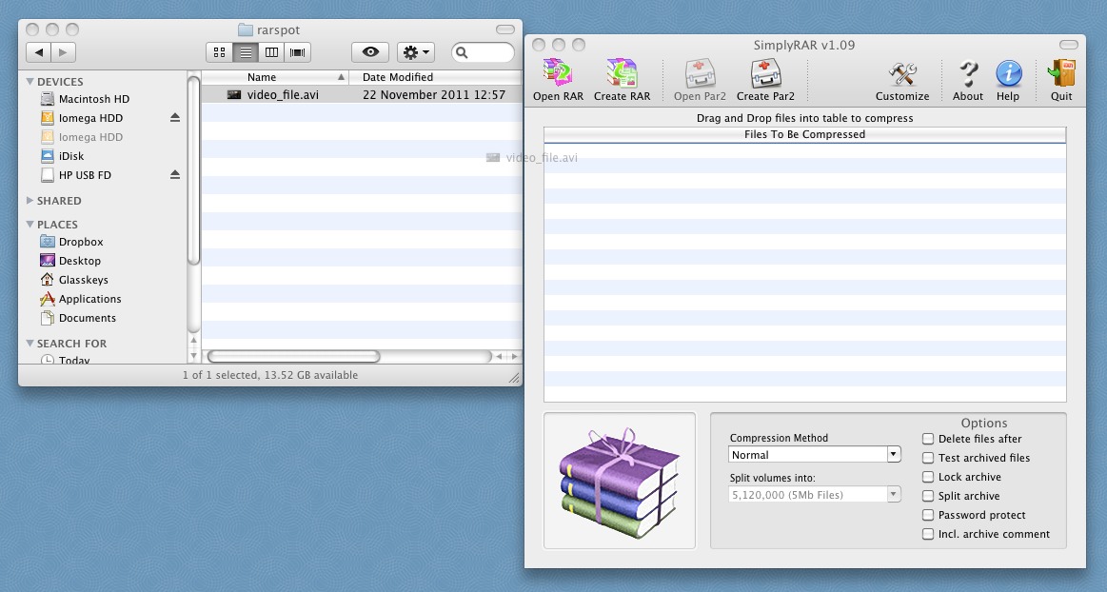
Task: Toggle the Password protect checkbox
Action: click(928, 515)
